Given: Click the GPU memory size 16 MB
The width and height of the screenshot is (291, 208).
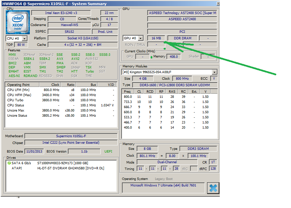Looking at the screenshot, I should tap(156, 38).
